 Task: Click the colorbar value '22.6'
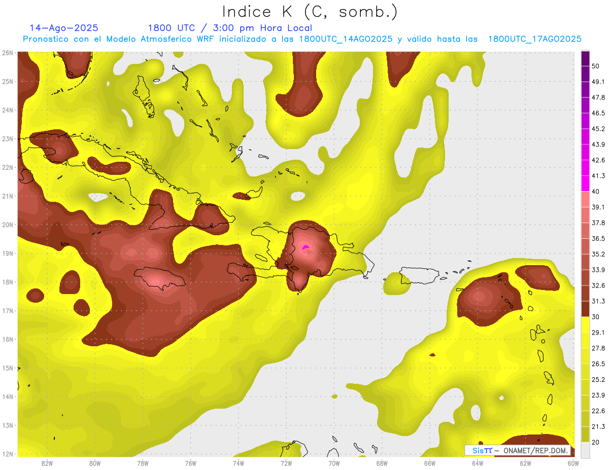598,411
